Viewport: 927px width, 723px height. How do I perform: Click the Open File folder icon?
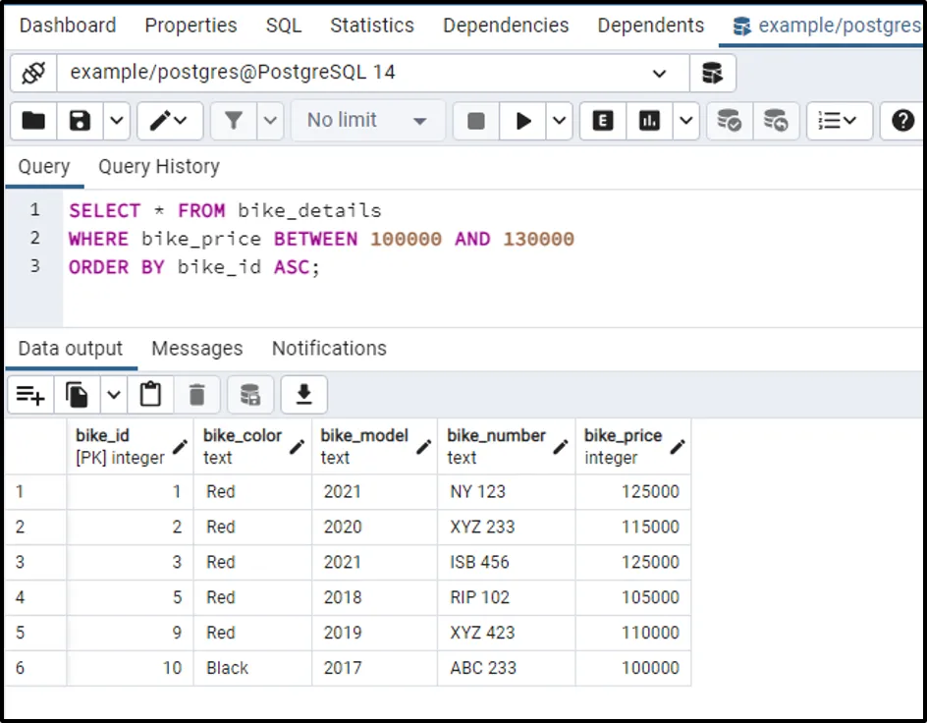[x=33, y=121]
